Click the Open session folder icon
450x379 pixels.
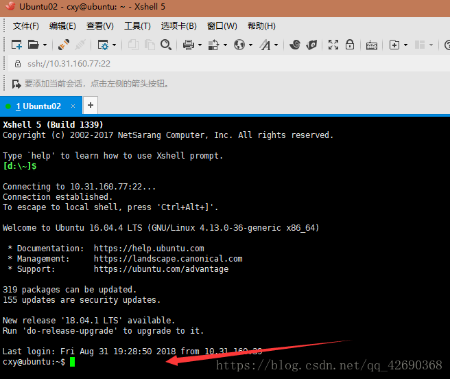34,45
